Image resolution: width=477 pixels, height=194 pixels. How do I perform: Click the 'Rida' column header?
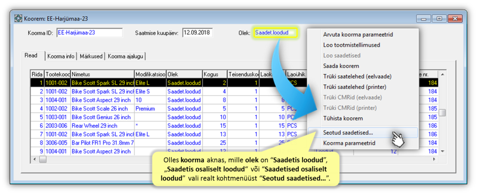(37, 74)
